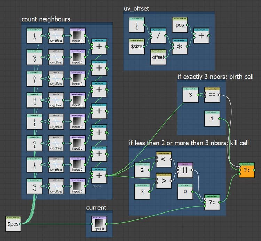261x241 pixels.
Task: Select the 1 1 constant in count neighbours frame
Action: point(34,122)
